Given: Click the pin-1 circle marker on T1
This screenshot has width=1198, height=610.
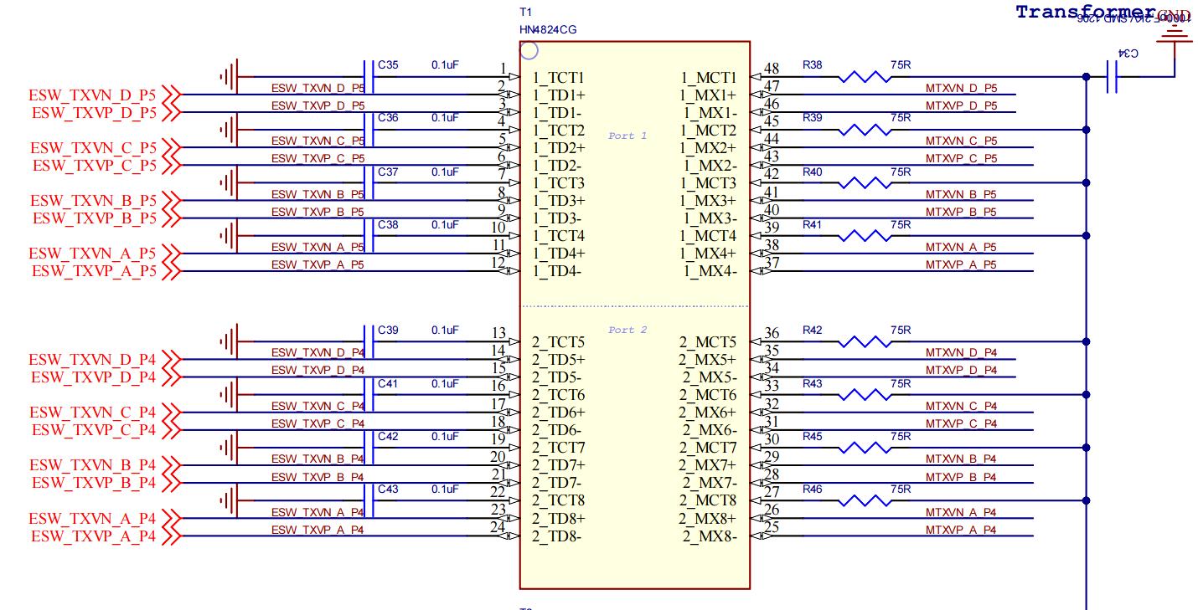Looking at the screenshot, I should coord(529,51).
